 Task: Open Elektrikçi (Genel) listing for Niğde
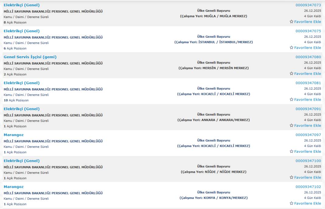22,161
